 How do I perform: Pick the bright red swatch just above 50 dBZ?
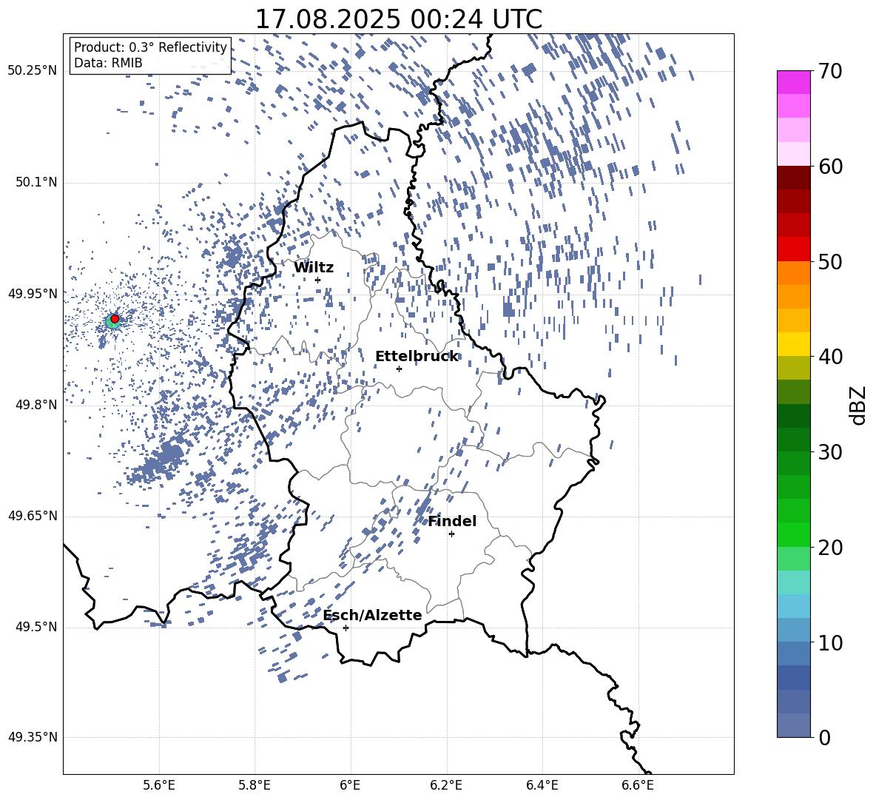click(x=794, y=249)
